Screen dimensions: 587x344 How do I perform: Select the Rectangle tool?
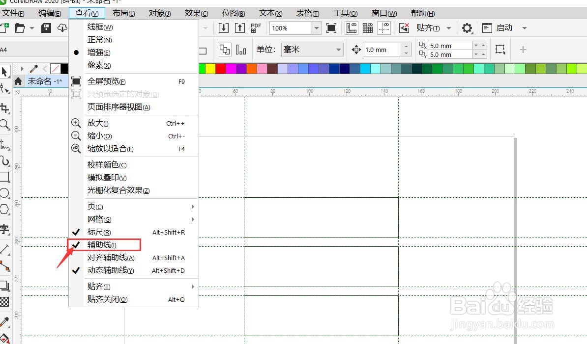point(4,177)
